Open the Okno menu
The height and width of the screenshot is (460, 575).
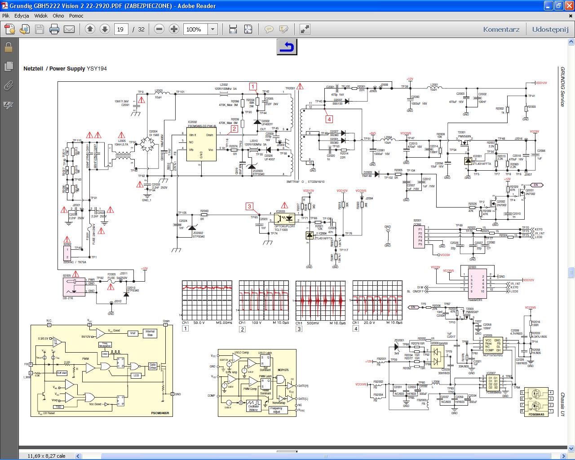click(58, 16)
